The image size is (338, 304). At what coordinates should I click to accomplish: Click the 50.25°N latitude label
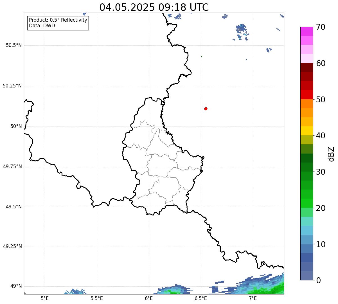pos(12,86)
